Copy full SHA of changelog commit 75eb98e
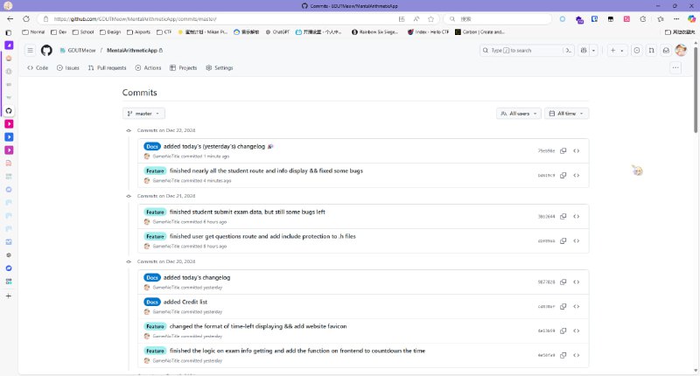 563,150
